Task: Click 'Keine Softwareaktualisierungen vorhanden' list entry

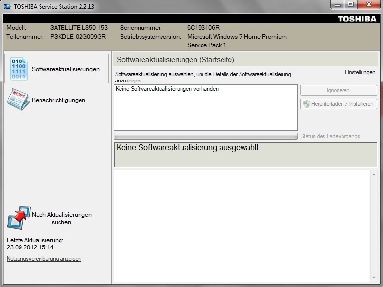Action: click(x=167, y=89)
